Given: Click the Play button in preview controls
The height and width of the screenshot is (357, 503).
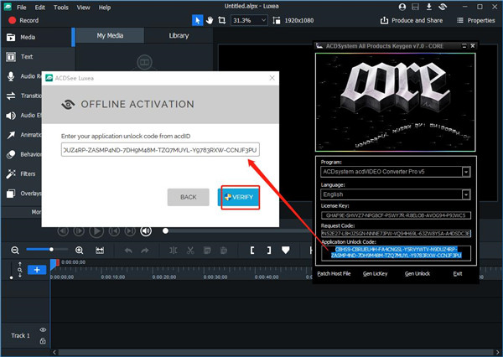Looking at the screenshot, I should pyautogui.click(x=96, y=231).
